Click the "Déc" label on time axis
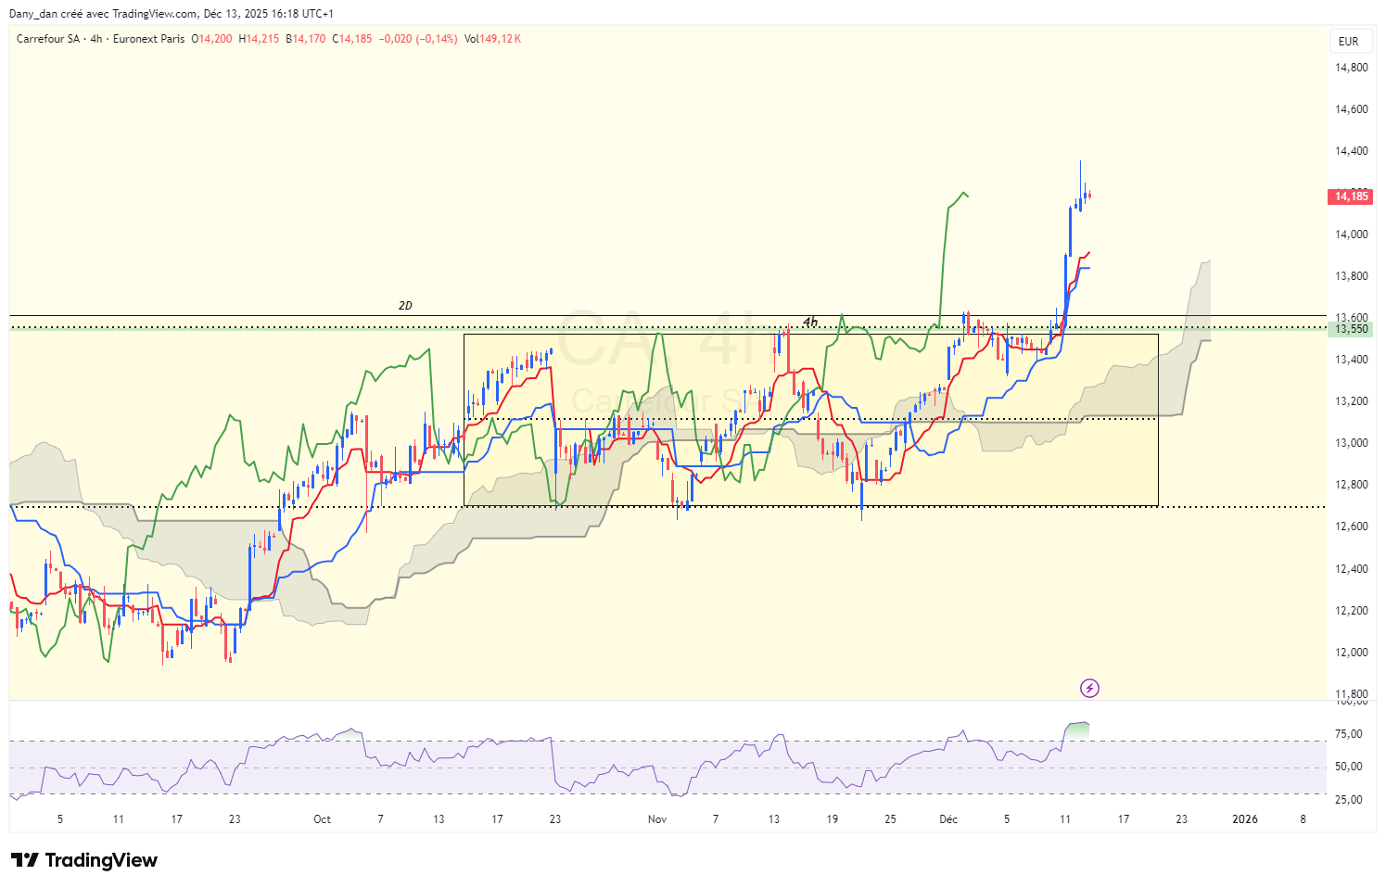1386x888 pixels. pos(947,819)
